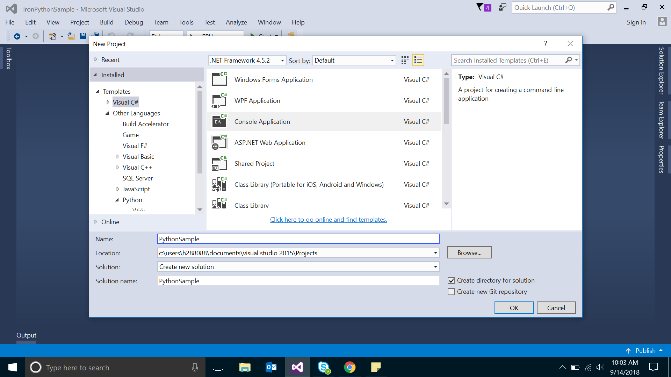
Task: Click the Open File toolbar icon
Action: tap(71, 36)
